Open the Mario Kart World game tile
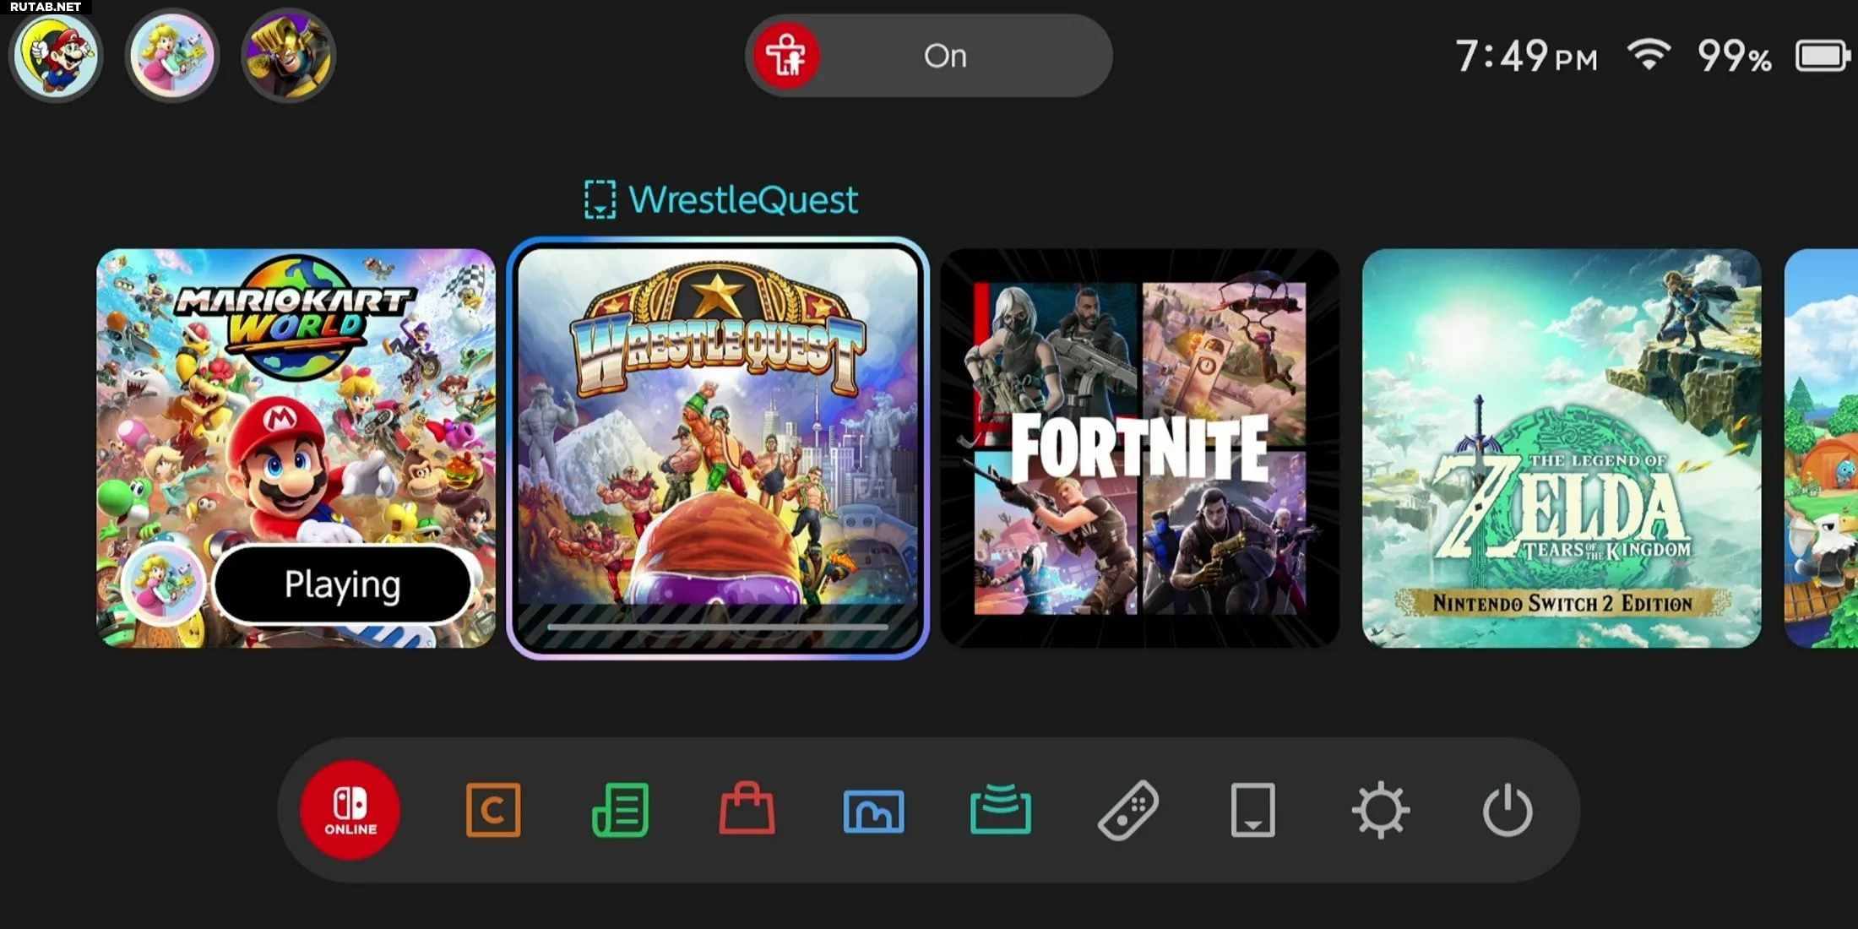The height and width of the screenshot is (929, 1858). pos(296,448)
